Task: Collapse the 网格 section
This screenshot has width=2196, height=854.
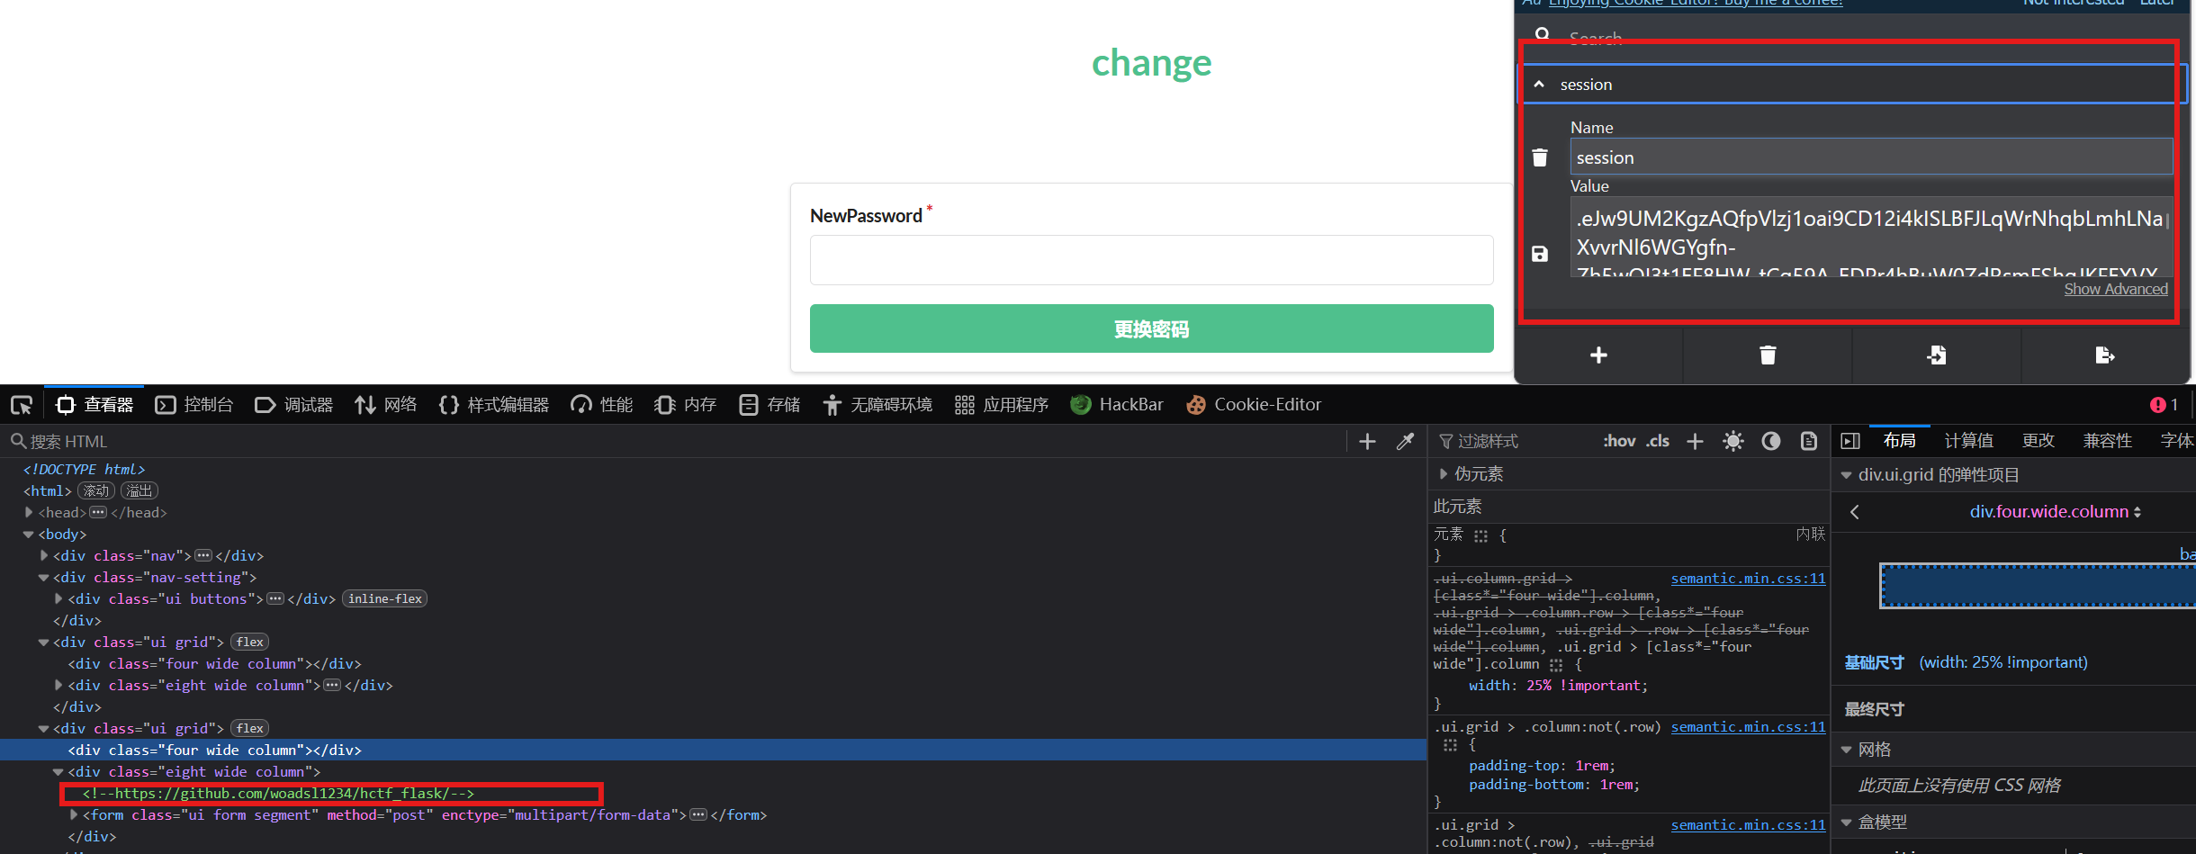Action: 1847,750
